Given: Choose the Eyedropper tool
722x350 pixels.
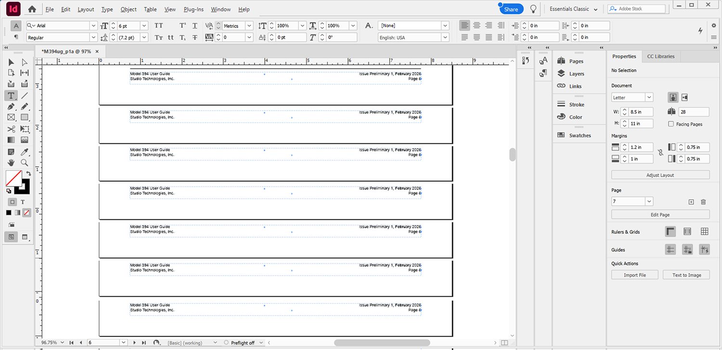Looking at the screenshot, I should 25,152.
